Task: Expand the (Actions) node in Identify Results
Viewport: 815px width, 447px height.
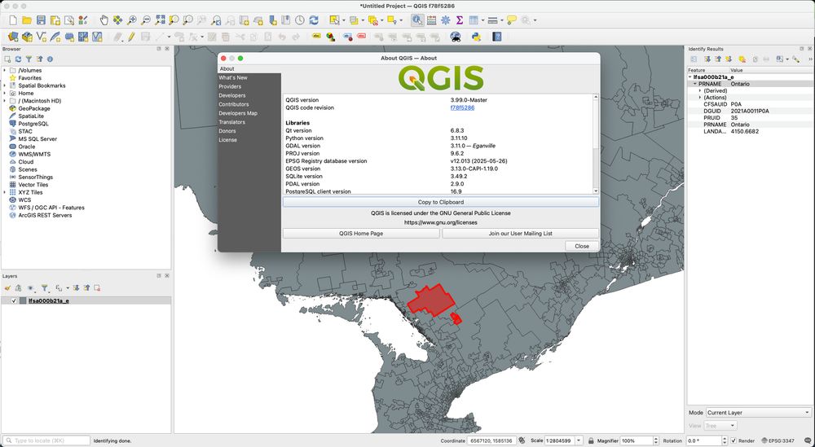Action: tap(700, 97)
